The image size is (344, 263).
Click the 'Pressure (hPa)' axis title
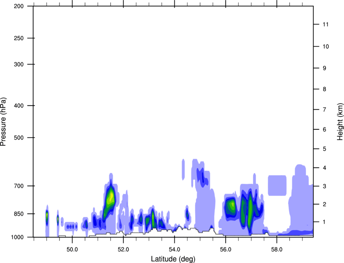point(3,122)
